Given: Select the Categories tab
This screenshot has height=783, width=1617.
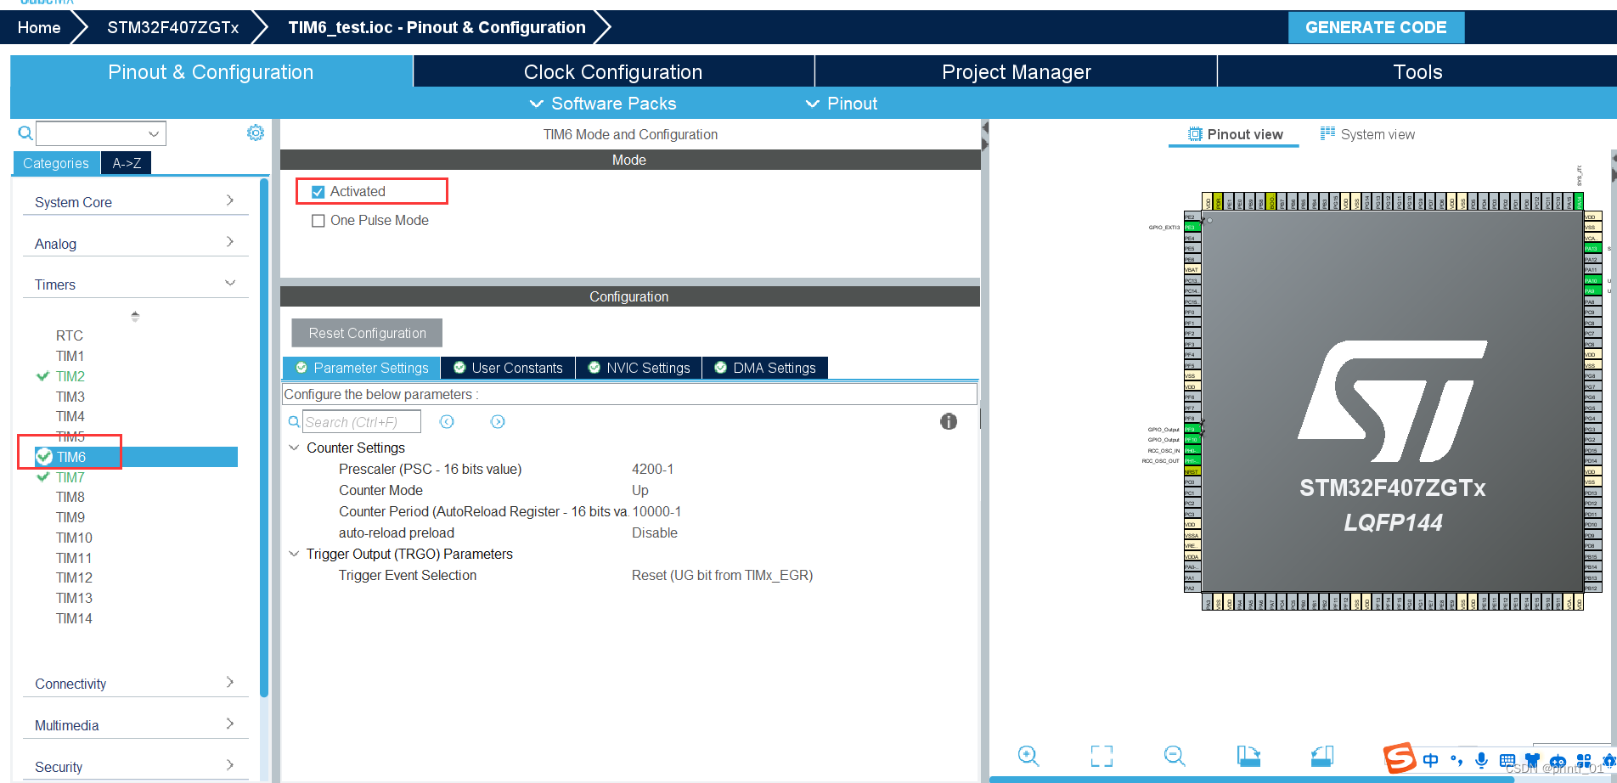Looking at the screenshot, I should click(x=56, y=163).
